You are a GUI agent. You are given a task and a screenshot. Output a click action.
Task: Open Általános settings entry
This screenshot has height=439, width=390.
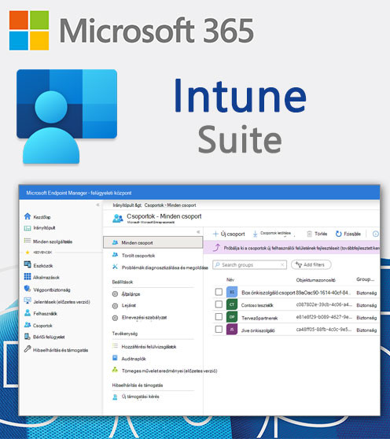click(131, 294)
